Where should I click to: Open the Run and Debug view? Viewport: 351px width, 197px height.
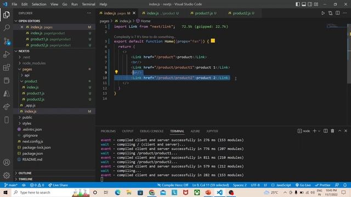(7, 54)
